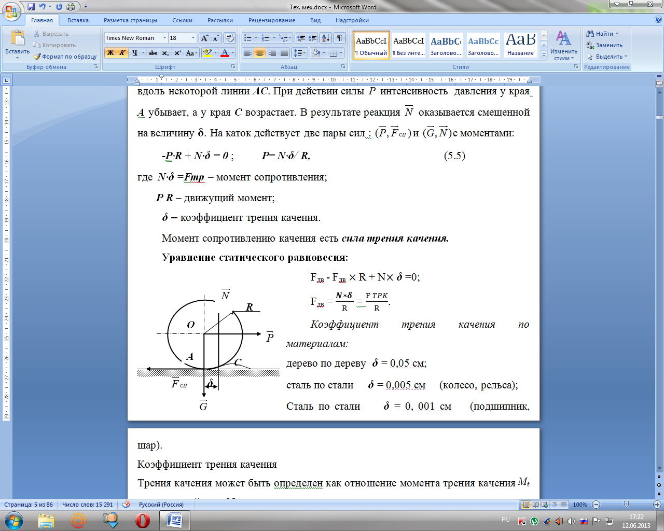Click Копировать to copy selection
664x531 pixels.
tap(54, 45)
